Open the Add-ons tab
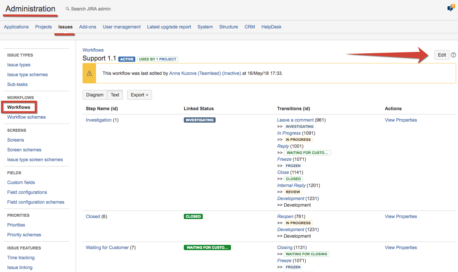This screenshot has height=272, width=458. click(87, 27)
